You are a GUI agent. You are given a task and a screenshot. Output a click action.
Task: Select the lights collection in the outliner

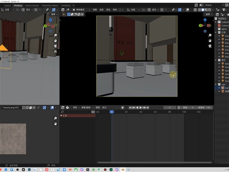224,29
